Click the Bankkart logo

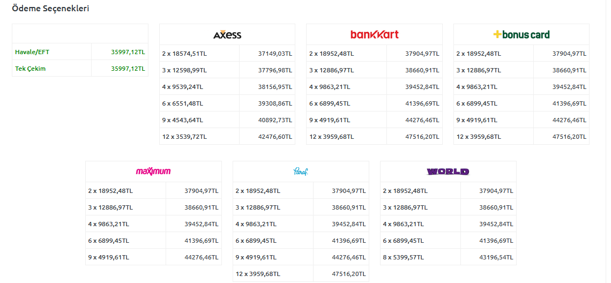coord(375,35)
